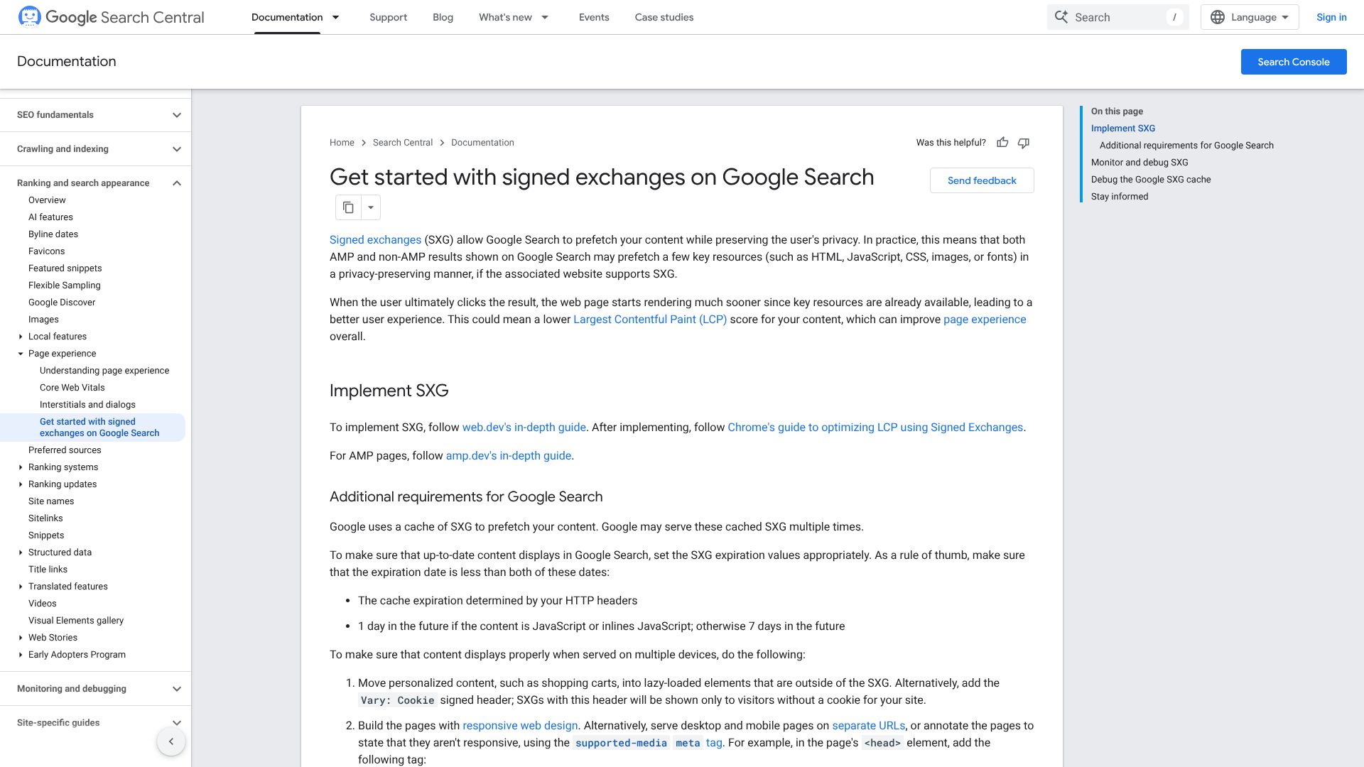This screenshot has width=1364, height=767.
Task: Open the Documentation menu dropdown arrow
Action: 336,17
